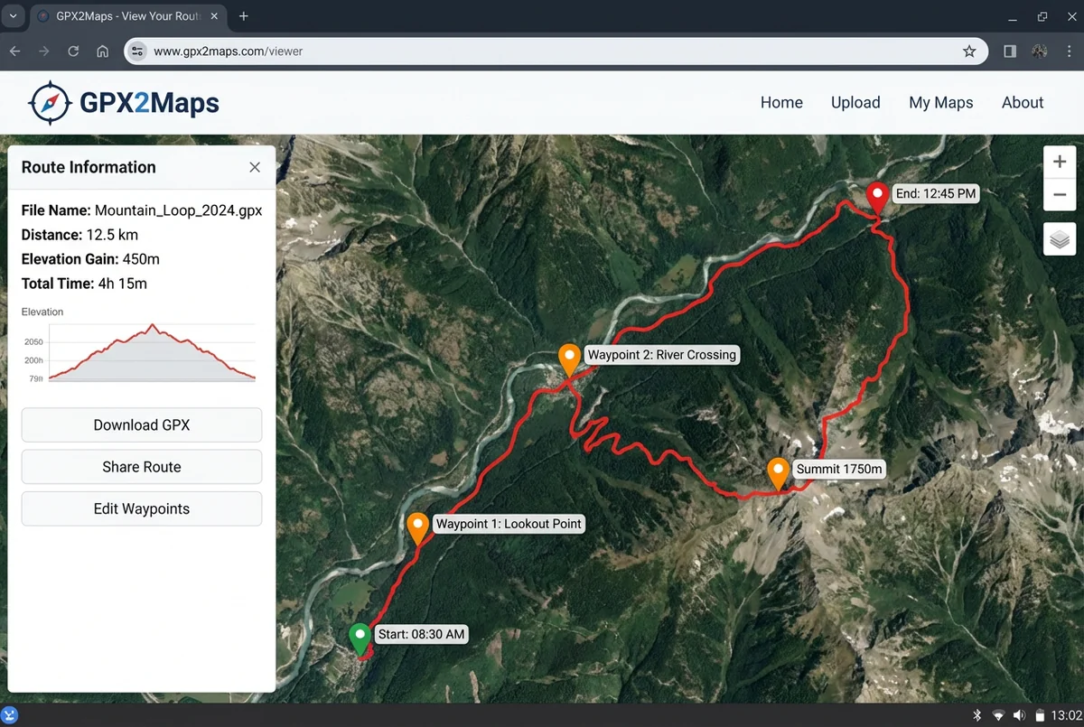1084x727 pixels.
Task: Mute via the volume icon
Action: [x=1021, y=713]
